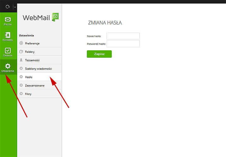
Task: Click the gear icon beside Zaawansowane
Action: pyautogui.click(x=21, y=85)
